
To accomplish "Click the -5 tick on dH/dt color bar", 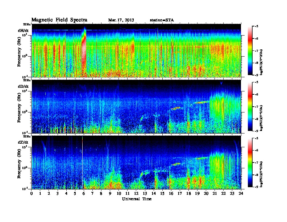I will [x=257, y=26].
